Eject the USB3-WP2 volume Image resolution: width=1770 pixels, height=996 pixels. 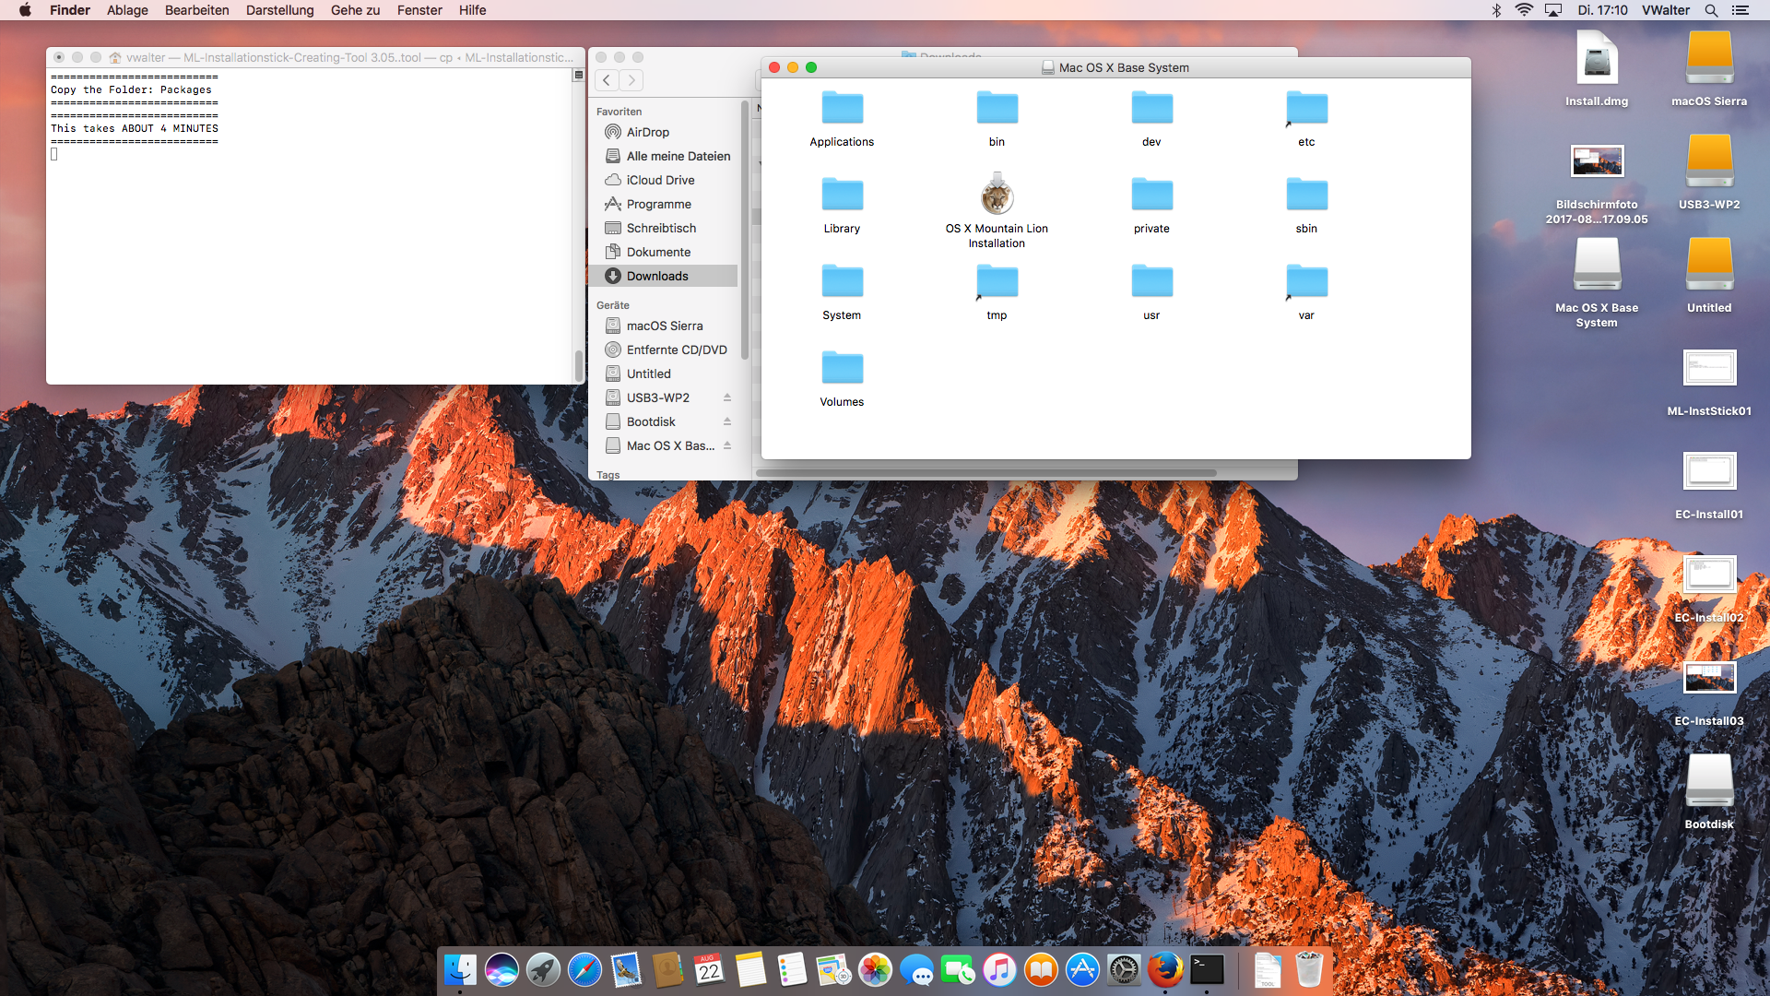727,397
